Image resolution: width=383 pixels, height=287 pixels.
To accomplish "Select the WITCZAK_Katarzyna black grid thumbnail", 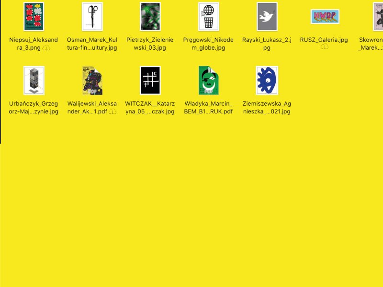I will (150, 80).
